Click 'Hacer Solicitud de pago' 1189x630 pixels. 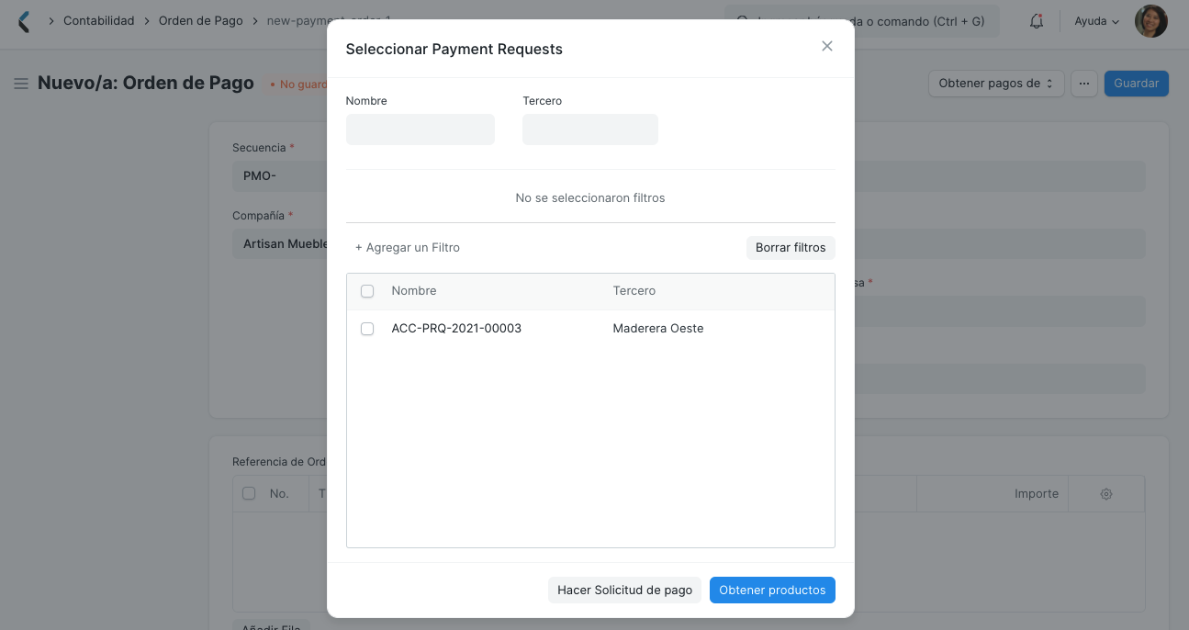click(624, 590)
